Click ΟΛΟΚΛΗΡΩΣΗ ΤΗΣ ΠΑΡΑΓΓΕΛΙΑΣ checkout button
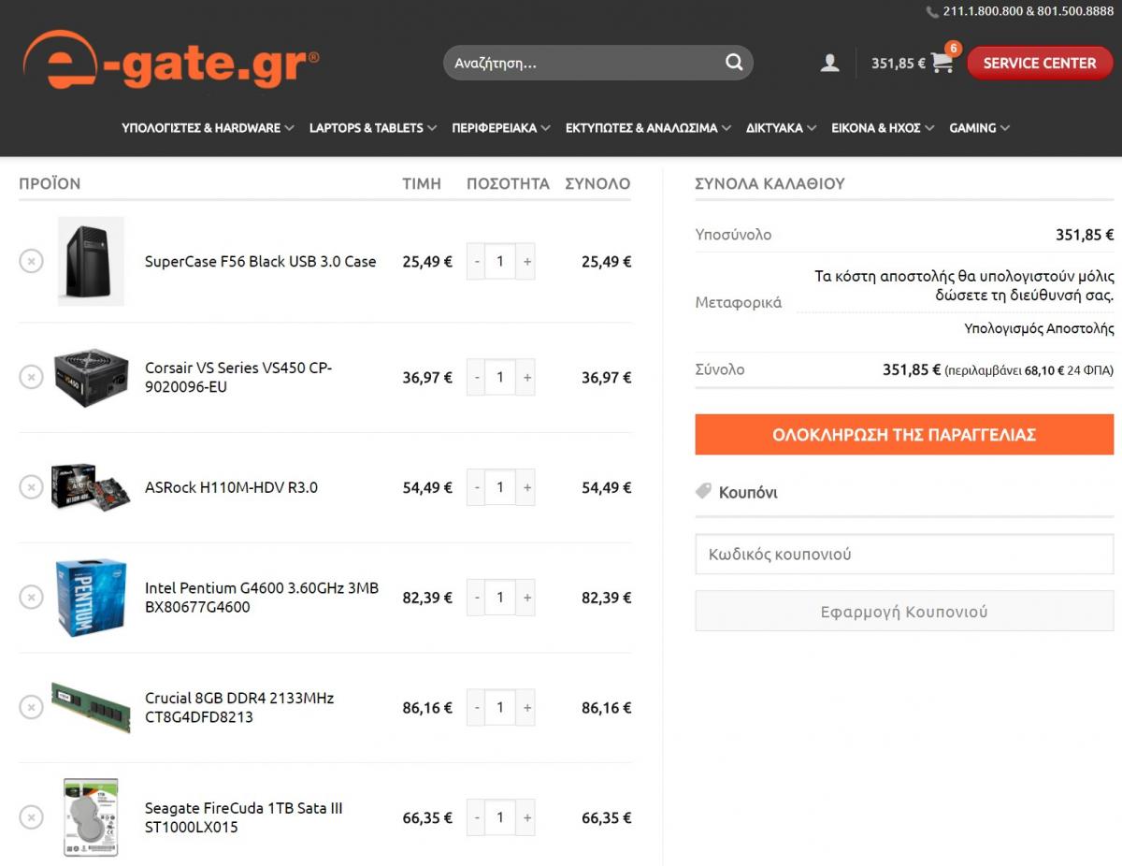Viewport: 1122px width, 866px height. 904,435
